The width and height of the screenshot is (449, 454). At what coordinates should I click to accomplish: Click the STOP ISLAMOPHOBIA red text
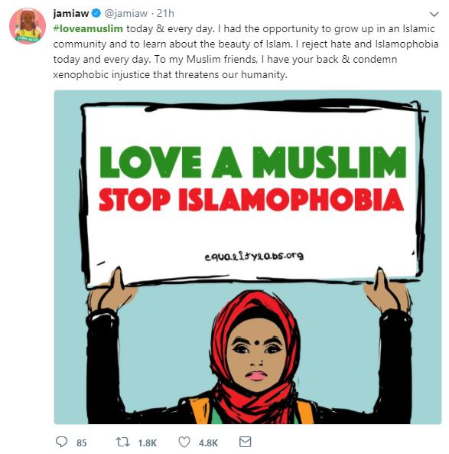click(x=251, y=200)
